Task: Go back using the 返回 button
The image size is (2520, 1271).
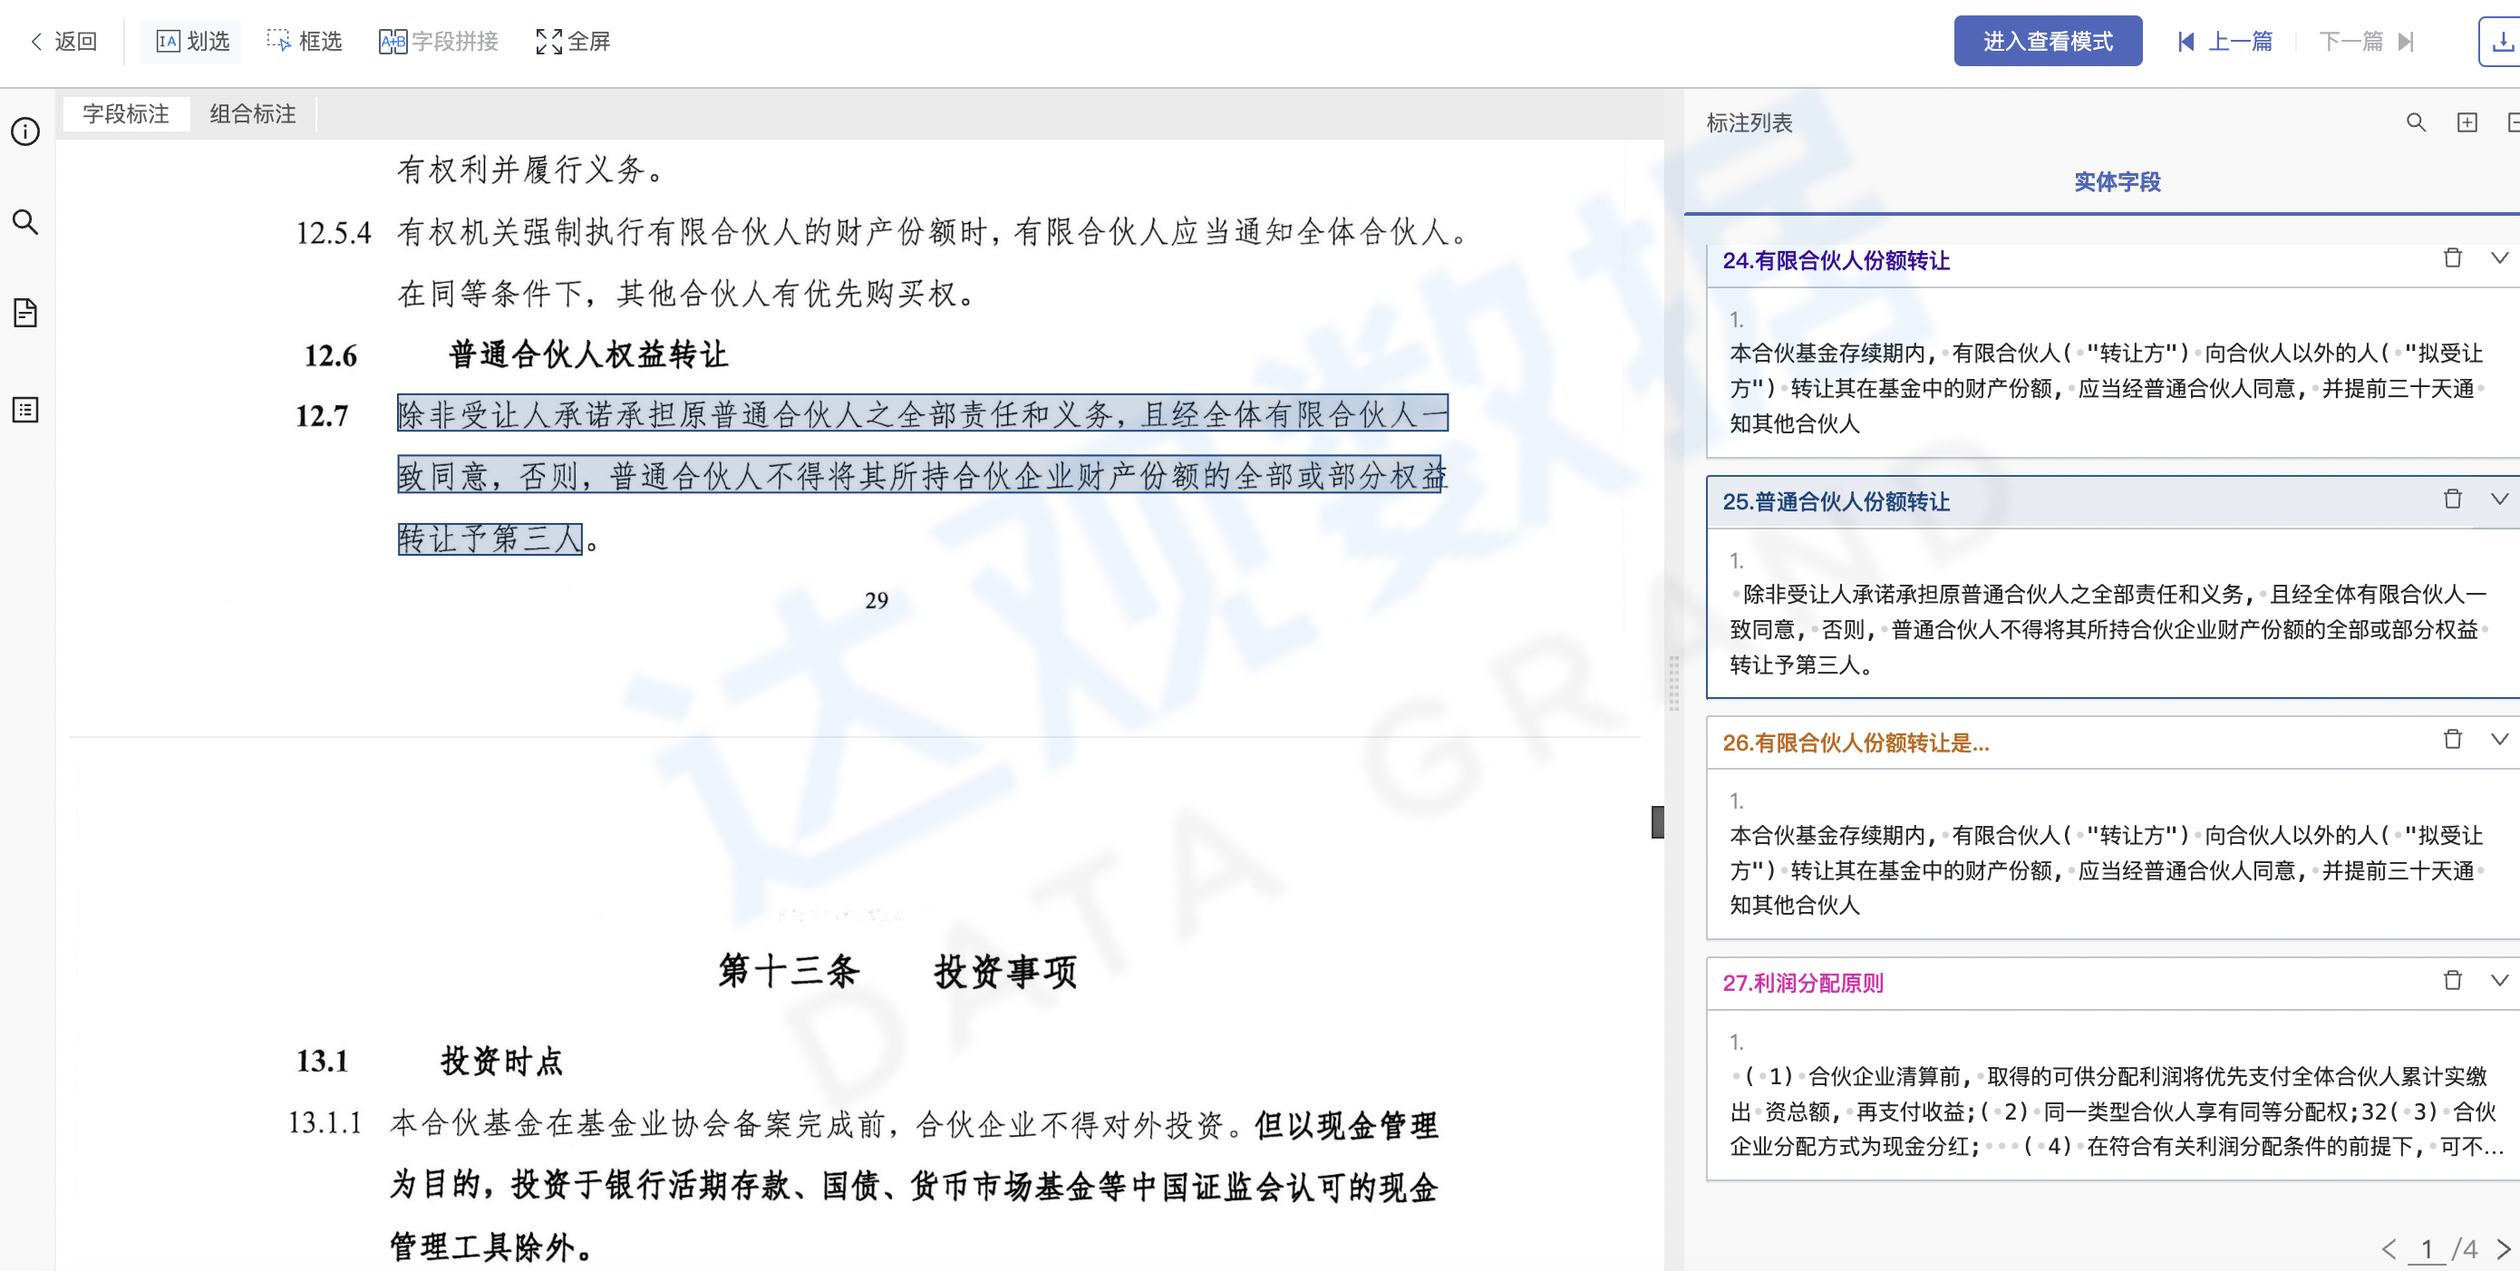Action: coord(63,41)
